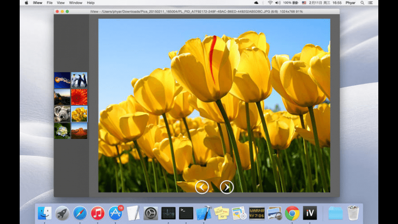Maximize the iView window green button
The height and width of the screenshot is (224, 398).
tap(67, 11)
